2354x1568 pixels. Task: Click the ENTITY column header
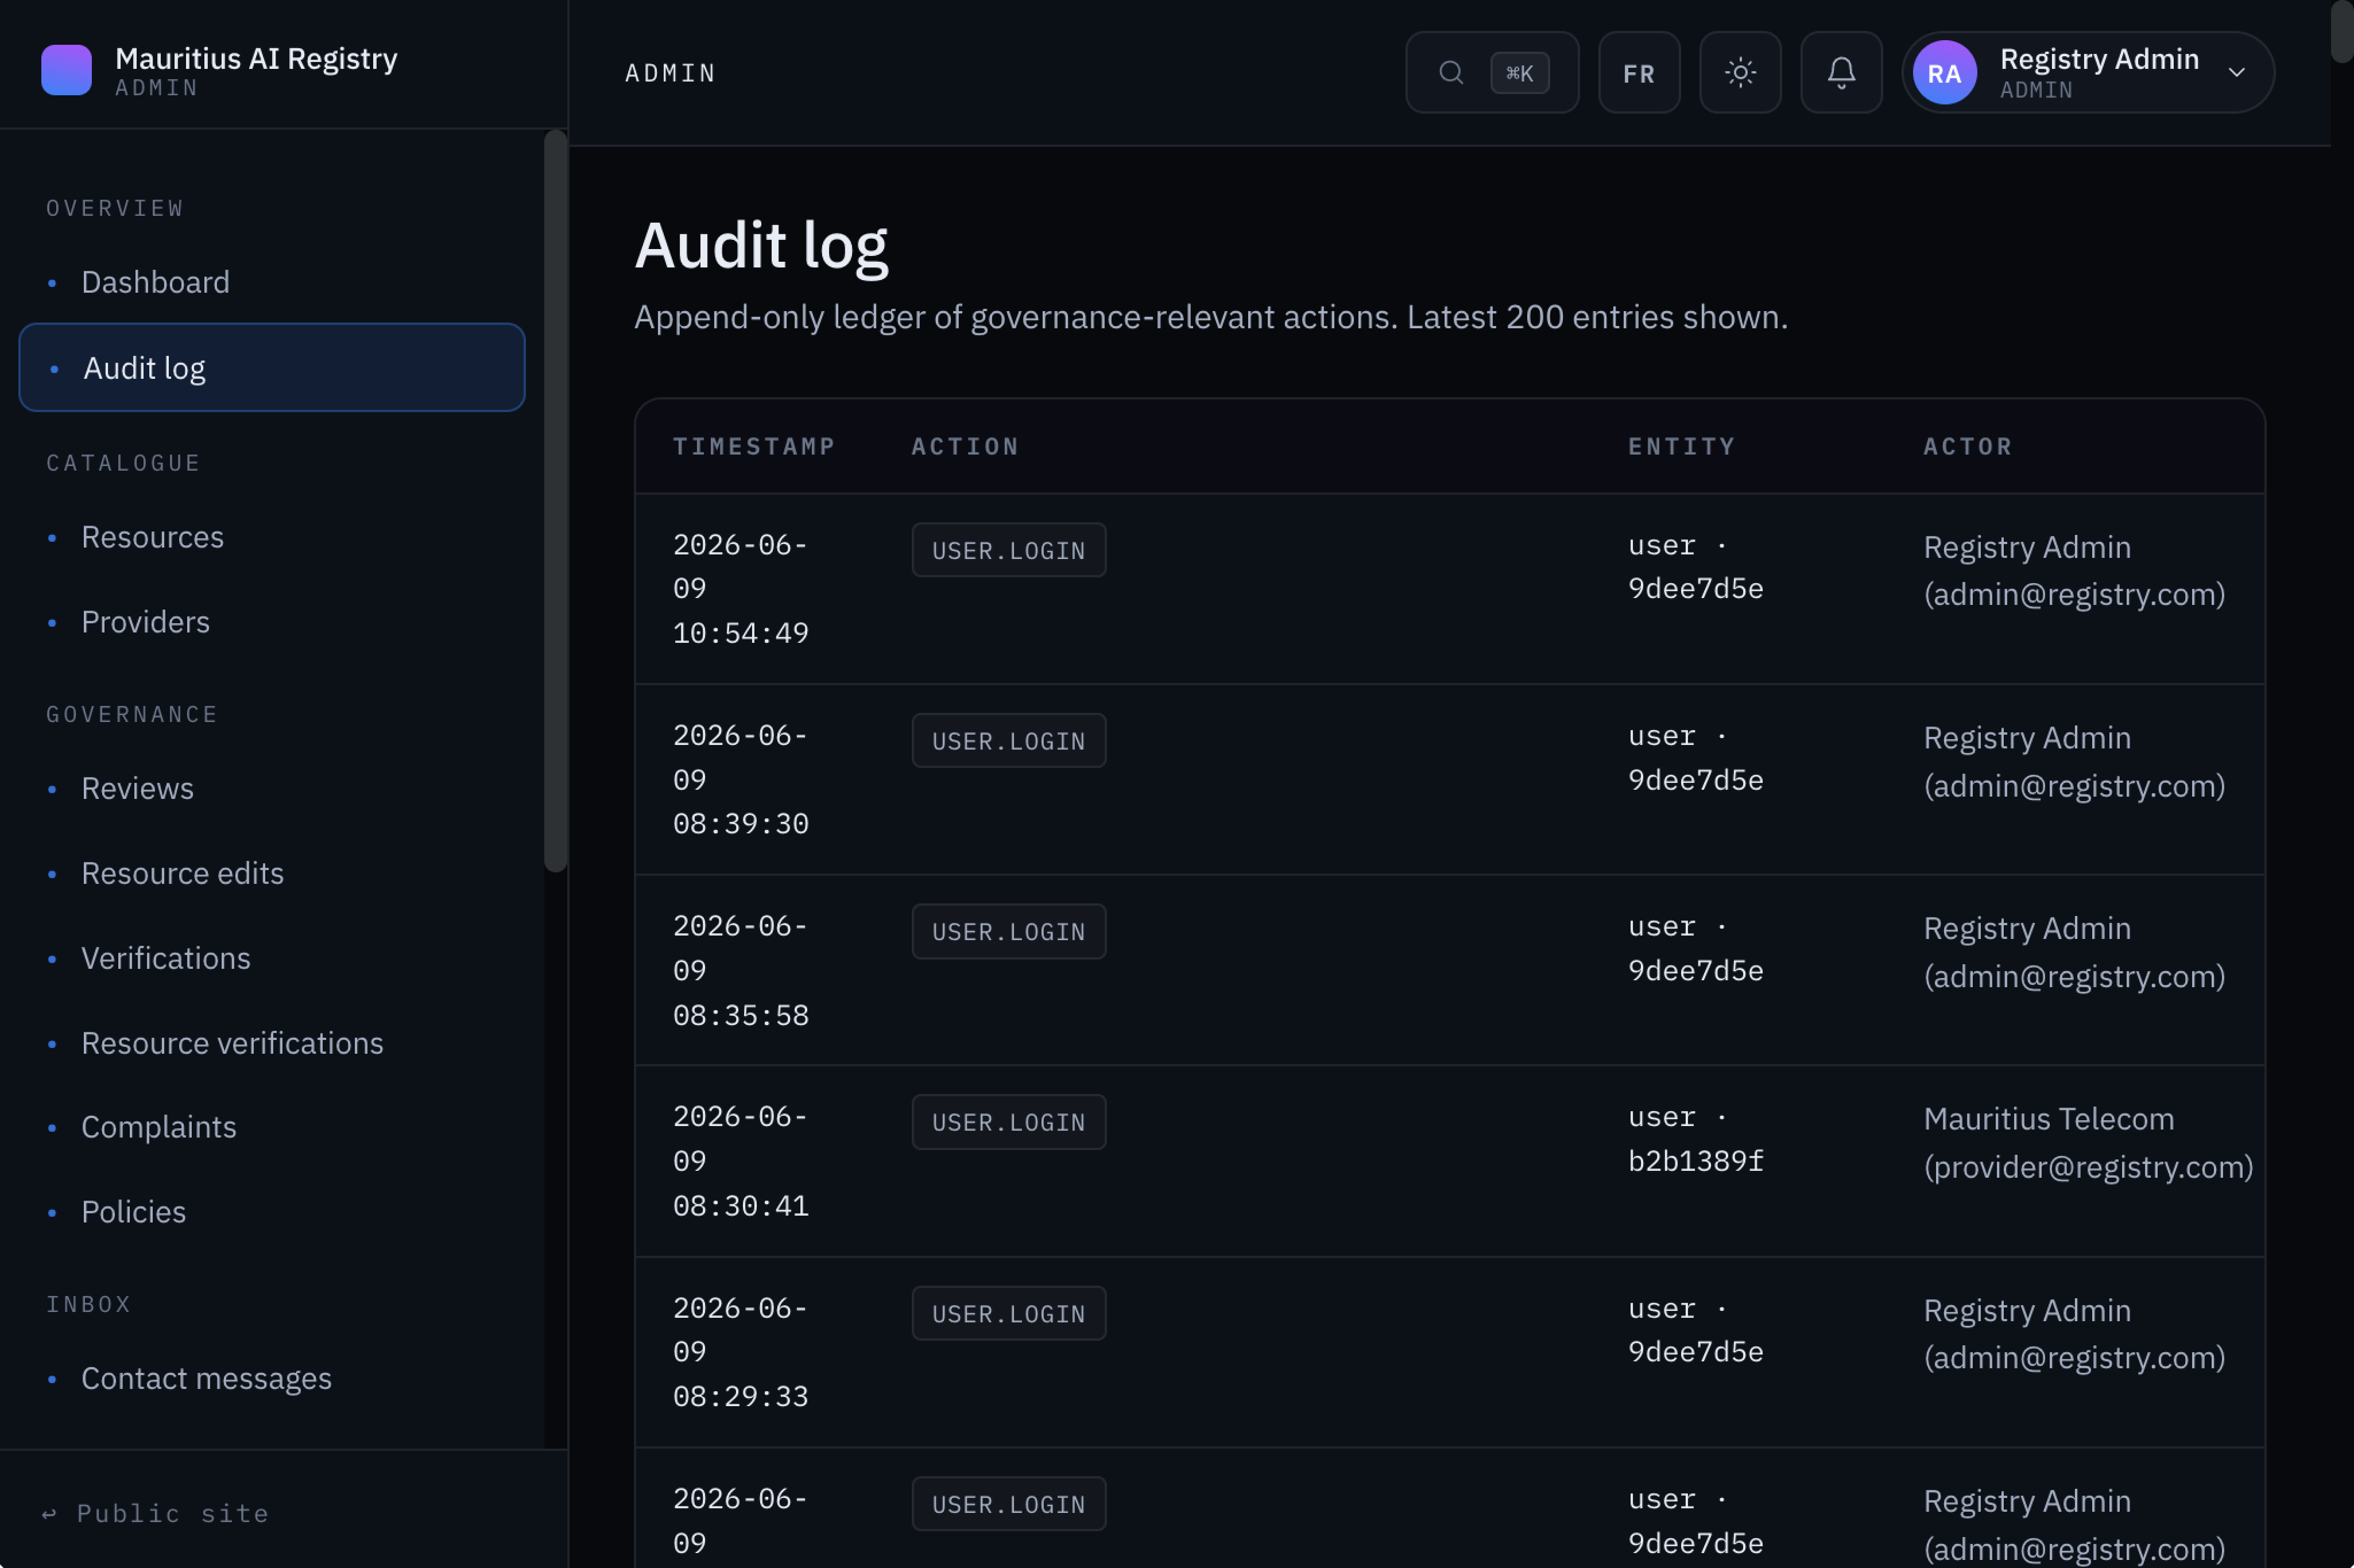[x=1681, y=446]
